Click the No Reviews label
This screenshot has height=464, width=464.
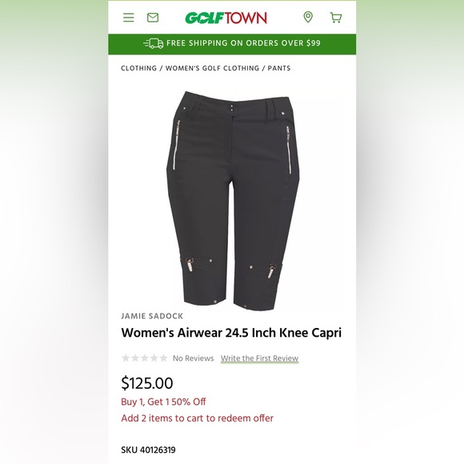[194, 358]
